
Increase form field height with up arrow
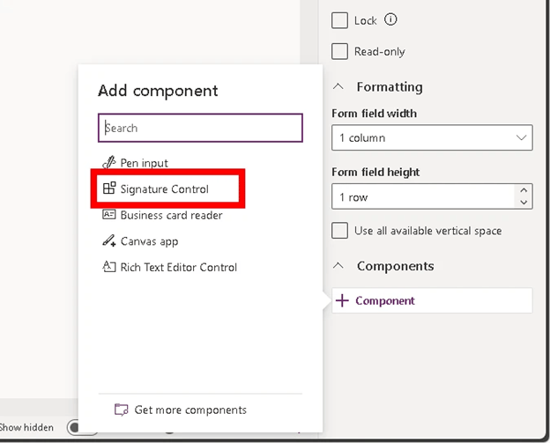[x=524, y=190]
